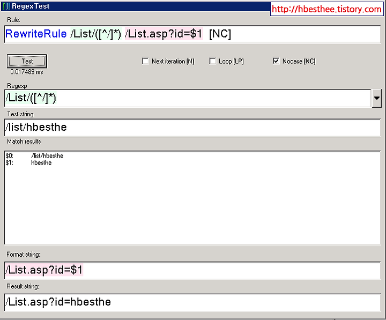Click the RegexTest title bar icon
Image resolution: width=386 pixels, height=320 pixels.
[6, 6]
